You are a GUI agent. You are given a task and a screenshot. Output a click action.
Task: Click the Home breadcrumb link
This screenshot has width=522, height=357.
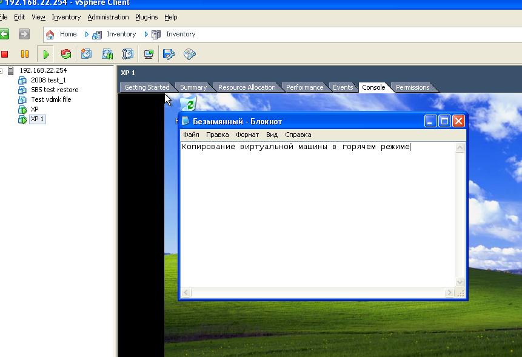click(x=69, y=34)
